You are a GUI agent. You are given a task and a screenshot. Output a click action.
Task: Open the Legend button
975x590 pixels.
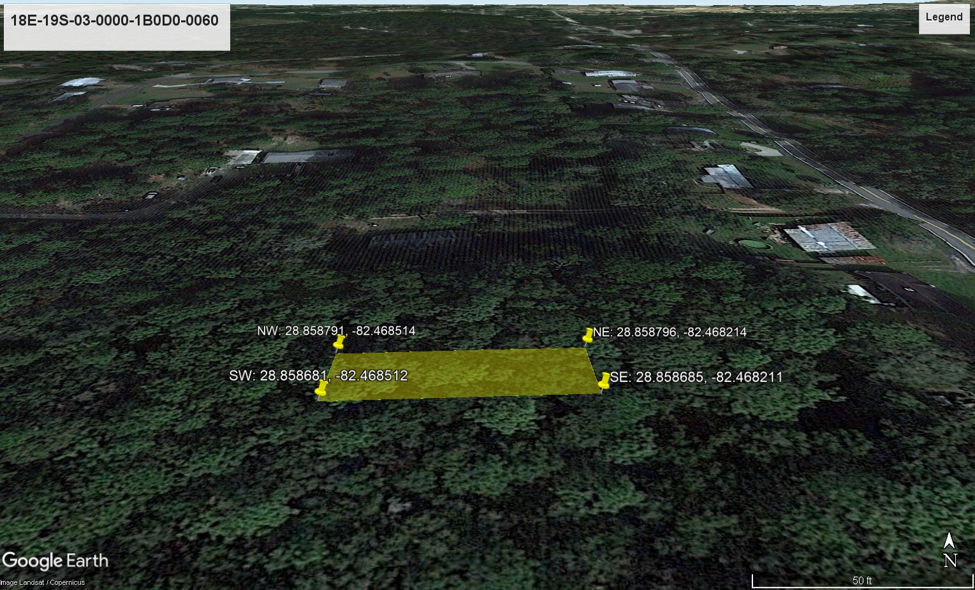[944, 17]
